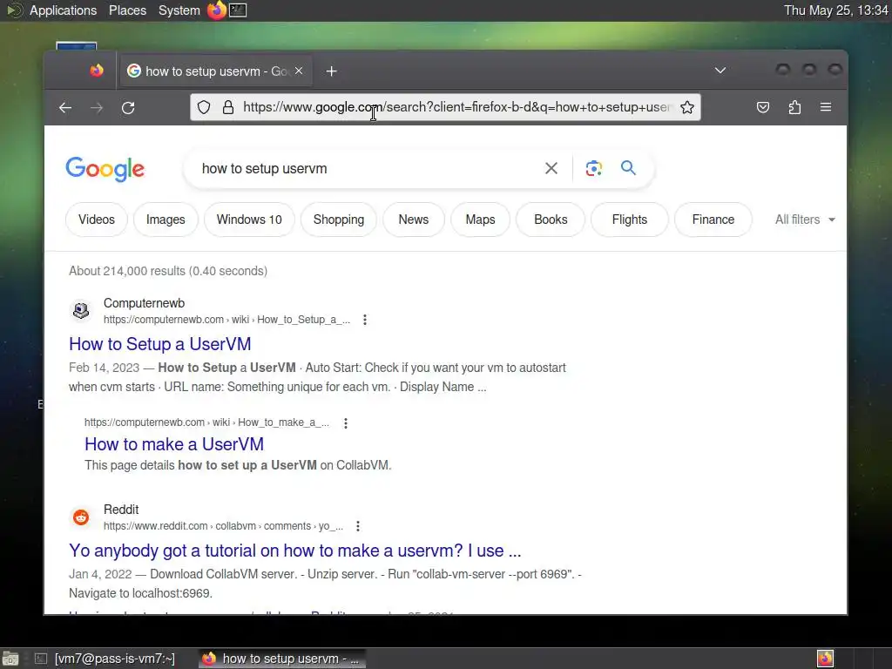The width and height of the screenshot is (892, 669).
Task: Filter results by Videos
Action: 97,220
